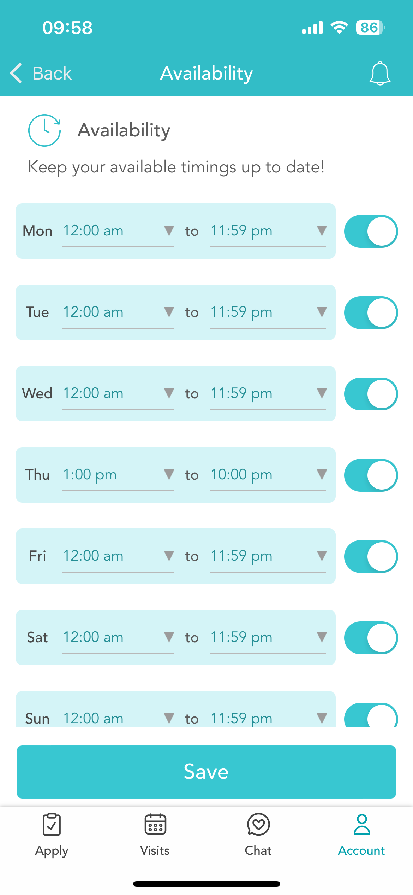Open the Chat heart bubble icon
The width and height of the screenshot is (413, 895).
[258, 824]
